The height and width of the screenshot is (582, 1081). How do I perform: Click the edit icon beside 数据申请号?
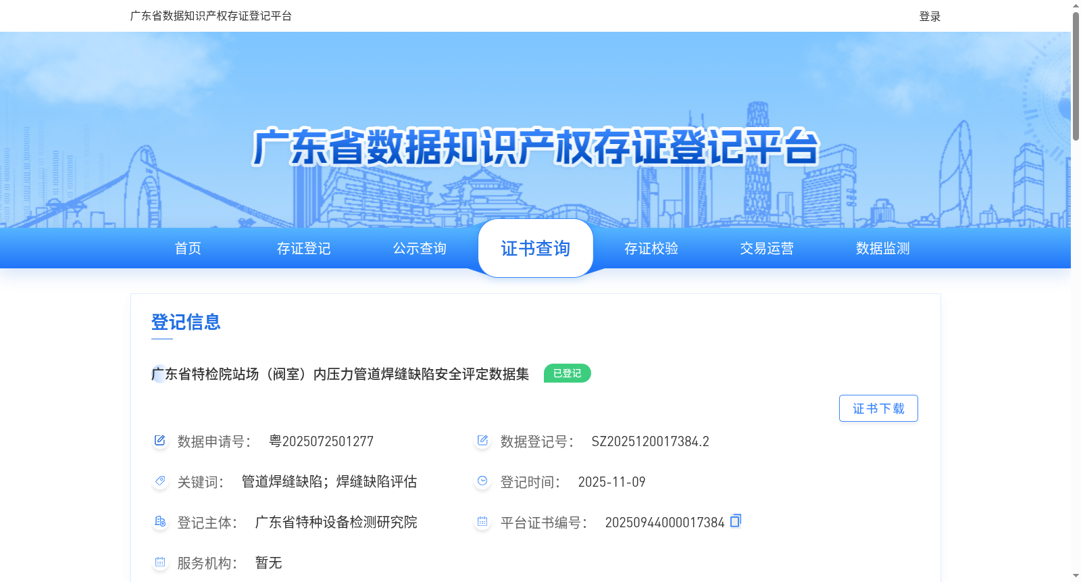159,441
